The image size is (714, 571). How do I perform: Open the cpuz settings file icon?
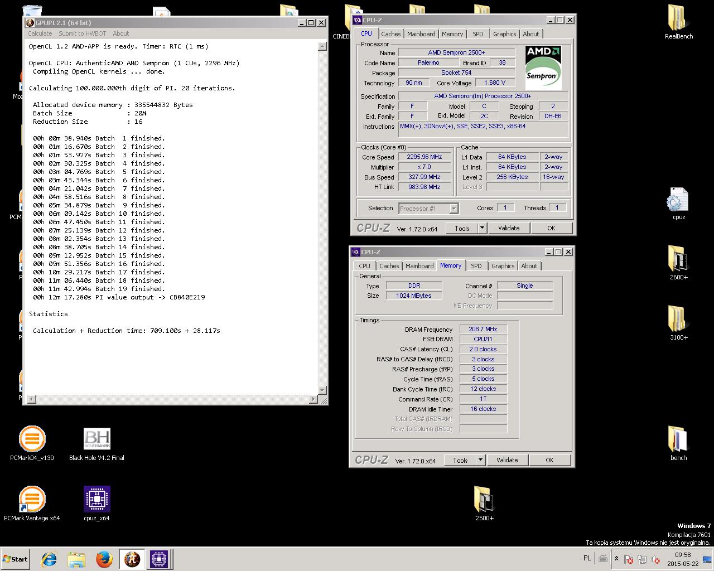point(678,202)
